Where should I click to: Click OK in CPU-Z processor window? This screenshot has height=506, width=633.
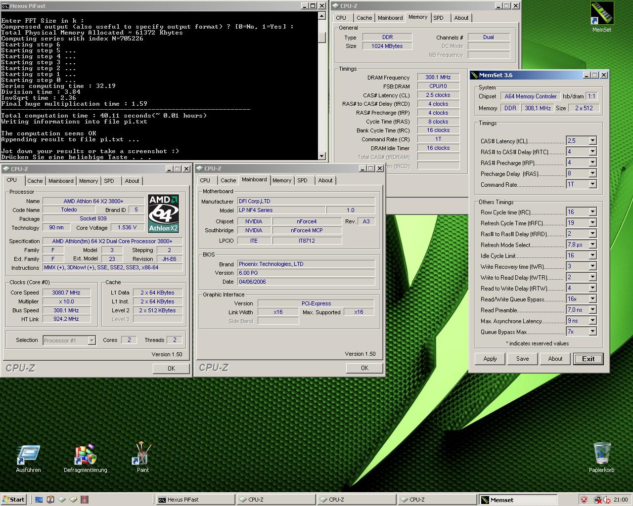171,368
